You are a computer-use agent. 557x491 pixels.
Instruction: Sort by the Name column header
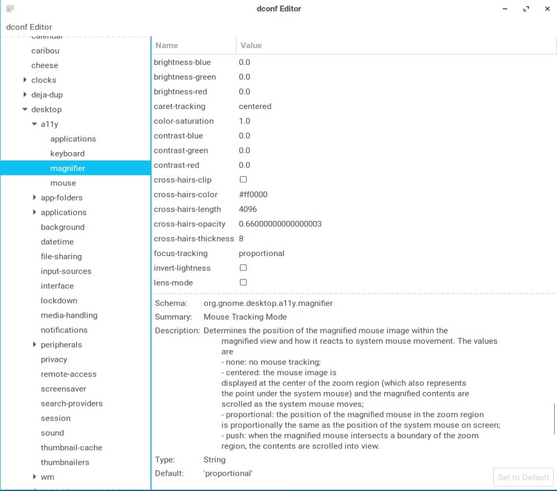[167, 45]
